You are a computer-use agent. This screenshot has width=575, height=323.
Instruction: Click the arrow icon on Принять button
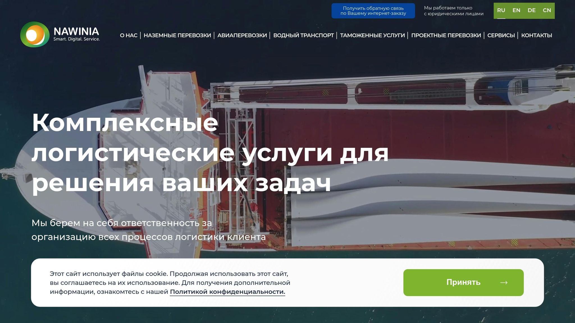pyautogui.click(x=504, y=283)
